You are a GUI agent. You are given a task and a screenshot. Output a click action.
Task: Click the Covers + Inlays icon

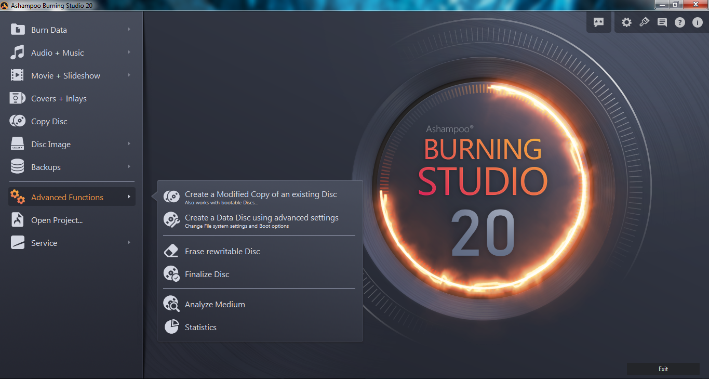(x=18, y=98)
